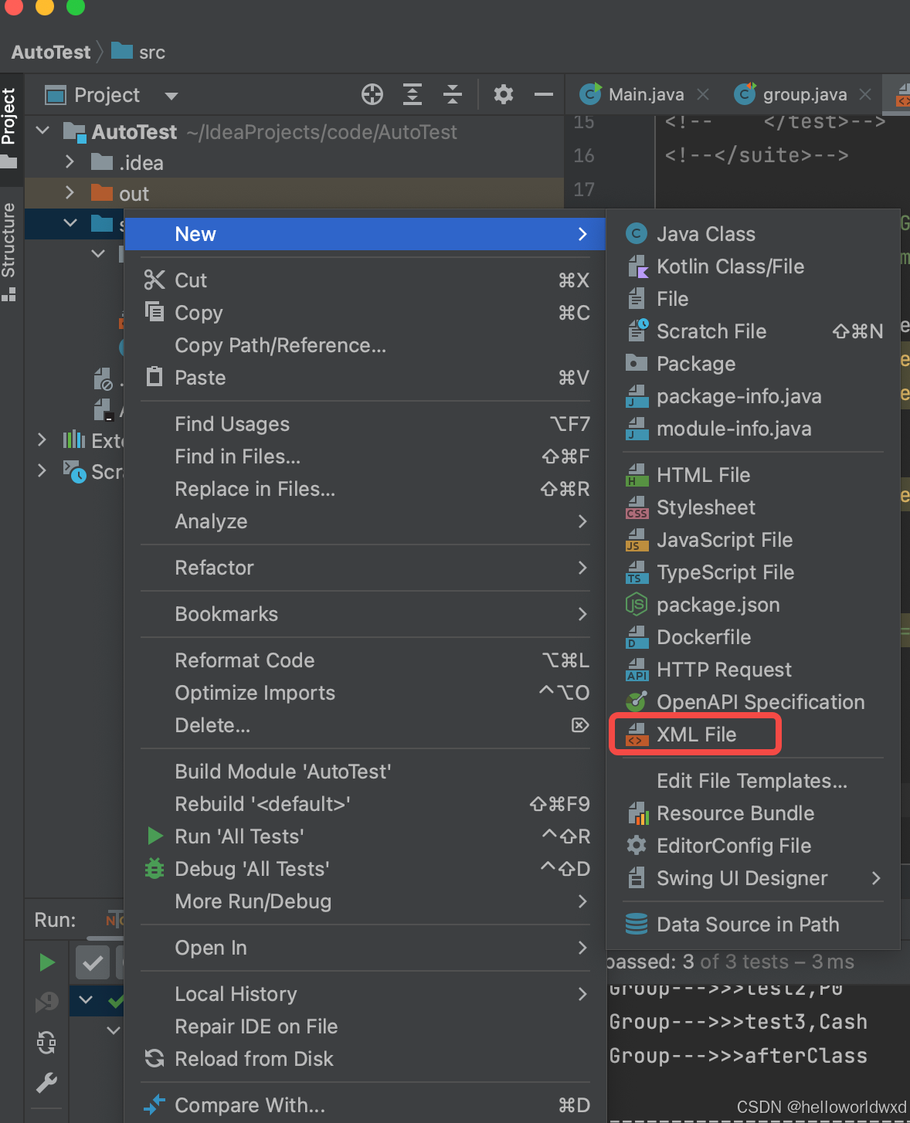Click editor line number 16

click(584, 155)
